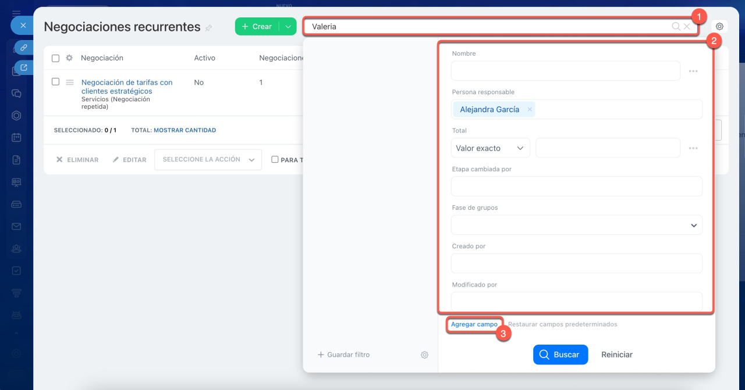Viewport: 745px width, 390px height.
Task: Click into the Nombre input field
Action: point(565,71)
